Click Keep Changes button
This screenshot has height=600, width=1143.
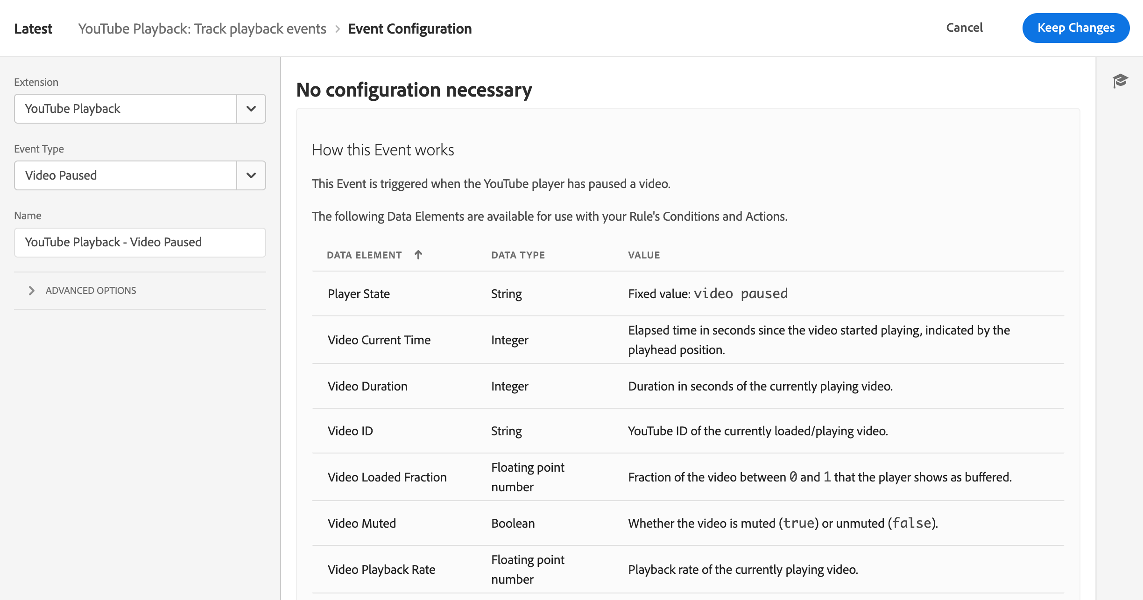pyautogui.click(x=1076, y=28)
